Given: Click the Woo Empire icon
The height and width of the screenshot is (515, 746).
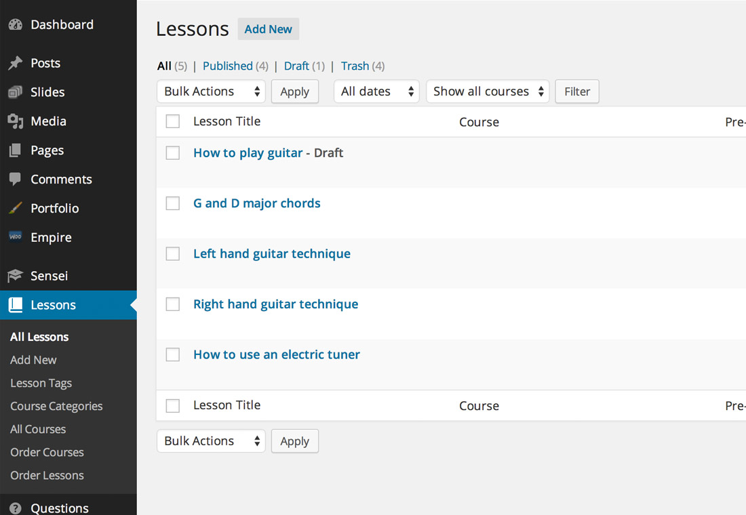Looking at the screenshot, I should [x=15, y=236].
